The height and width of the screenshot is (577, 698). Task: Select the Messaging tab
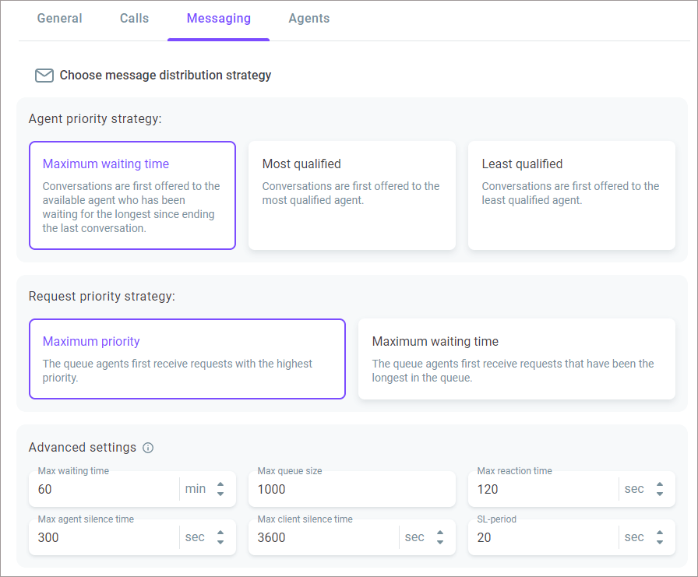pos(219,18)
